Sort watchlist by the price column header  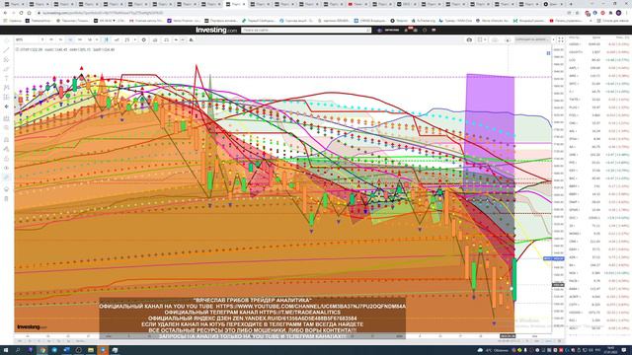click(595, 37)
